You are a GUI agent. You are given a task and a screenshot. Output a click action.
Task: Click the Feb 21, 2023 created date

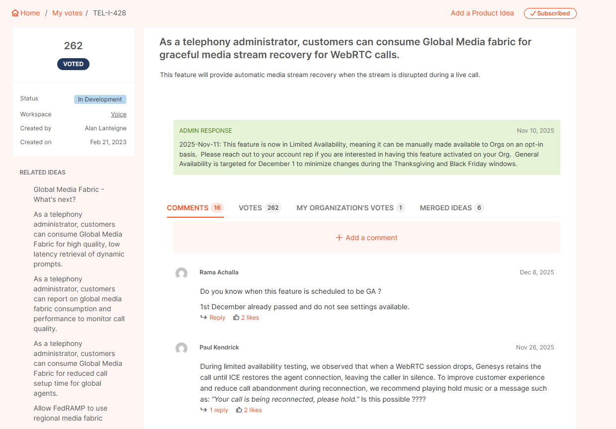[x=108, y=142]
